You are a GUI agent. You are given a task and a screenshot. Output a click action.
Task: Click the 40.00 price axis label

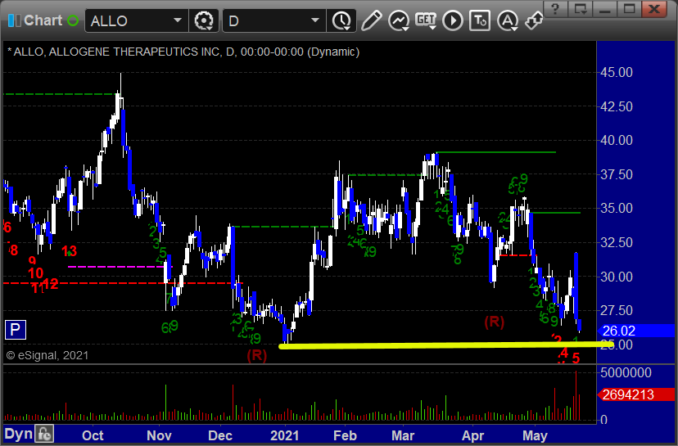(616, 141)
